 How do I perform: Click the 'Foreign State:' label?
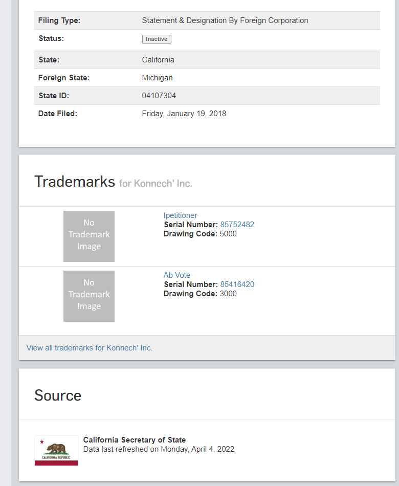click(x=64, y=78)
